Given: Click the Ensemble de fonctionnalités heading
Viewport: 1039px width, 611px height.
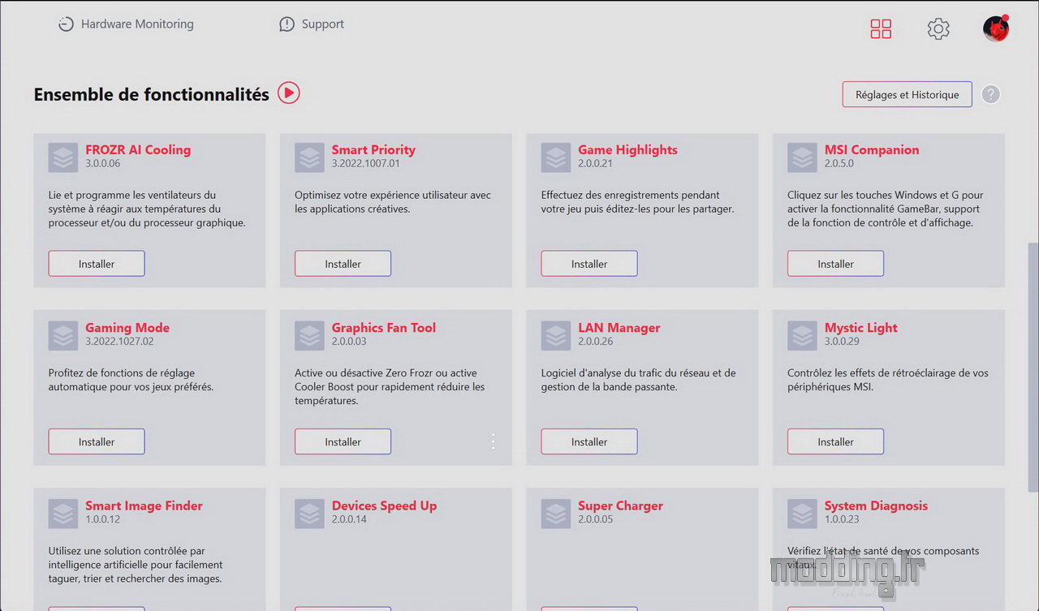Looking at the screenshot, I should (151, 94).
